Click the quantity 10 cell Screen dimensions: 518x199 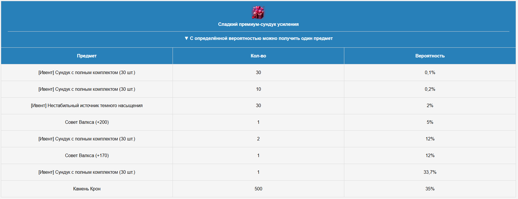point(258,89)
